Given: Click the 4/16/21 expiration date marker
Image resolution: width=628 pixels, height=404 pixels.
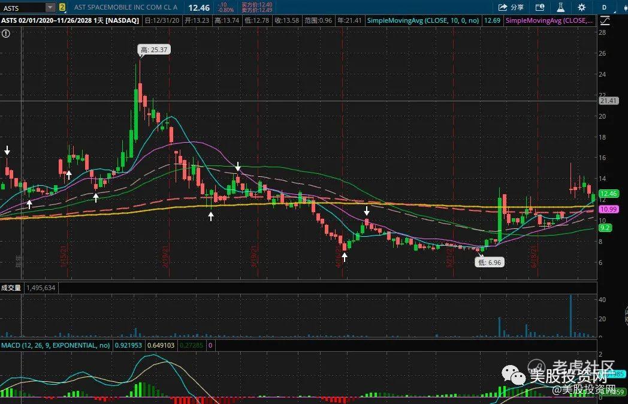Looking at the screenshot, I should 339,257.
